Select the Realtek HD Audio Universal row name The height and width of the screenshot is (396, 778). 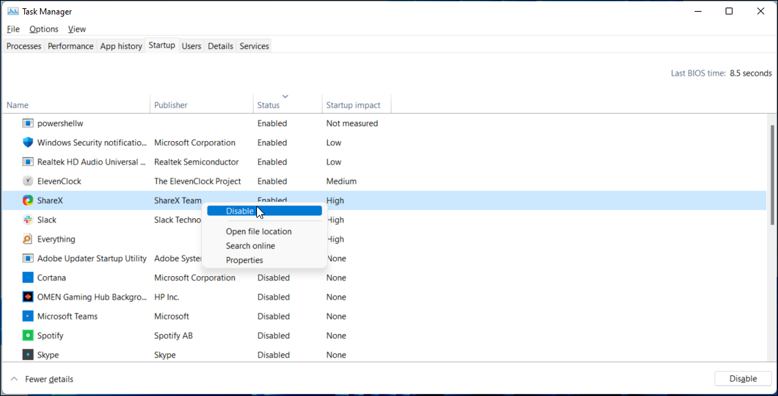pos(92,162)
